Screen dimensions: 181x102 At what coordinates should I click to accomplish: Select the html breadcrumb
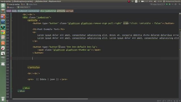click(x=9, y=11)
